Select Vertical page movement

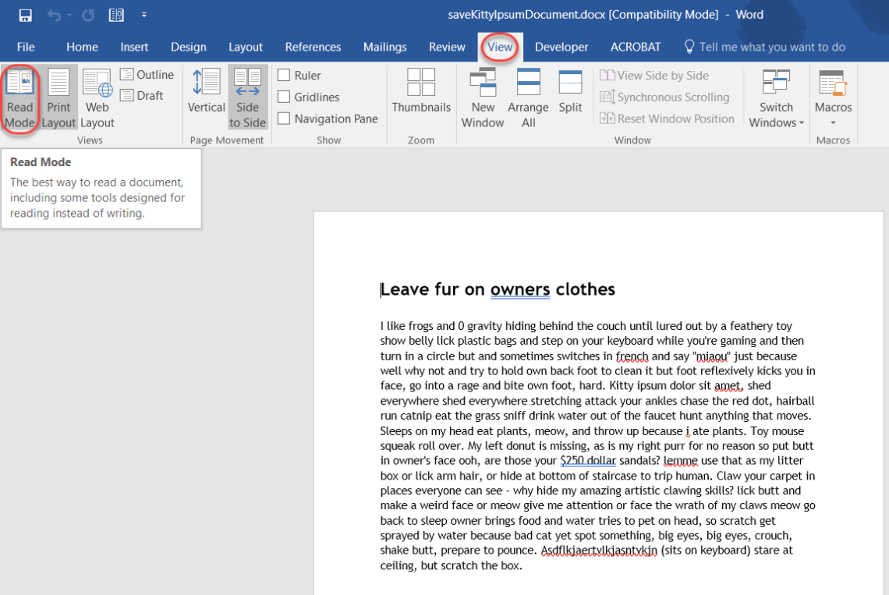click(206, 94)
